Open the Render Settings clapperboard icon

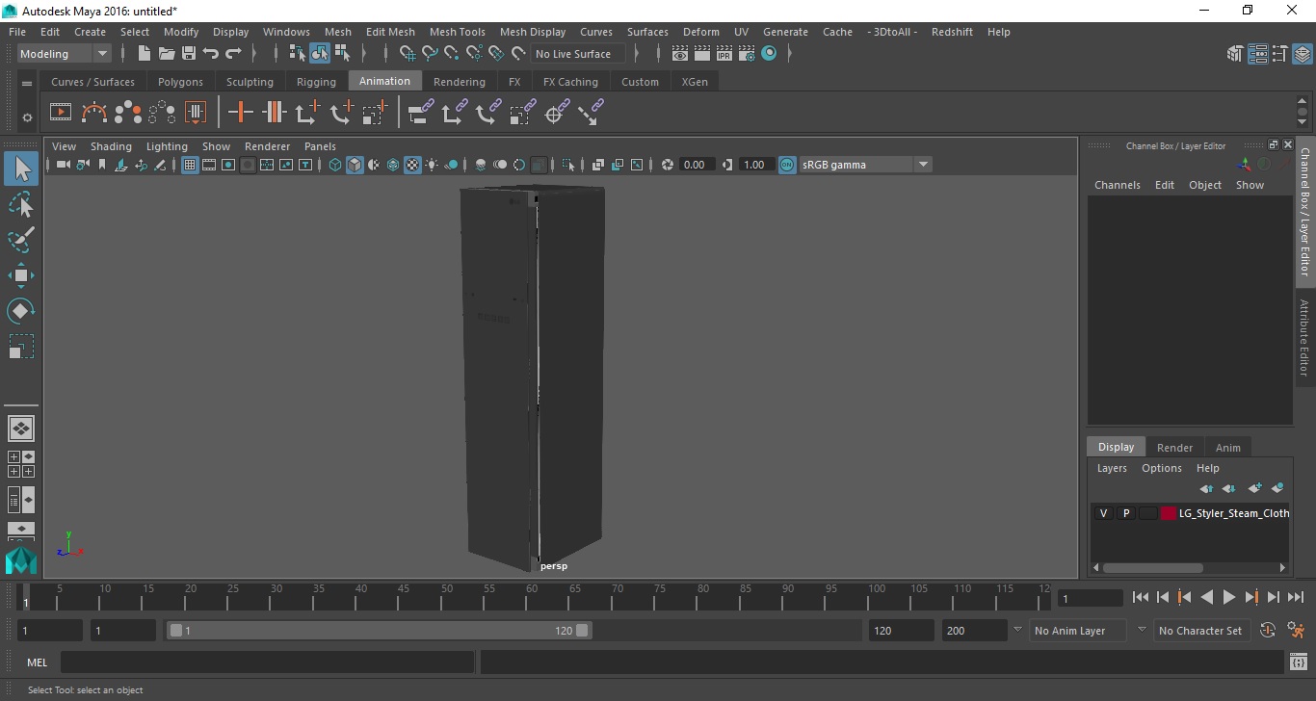point(747,54)
